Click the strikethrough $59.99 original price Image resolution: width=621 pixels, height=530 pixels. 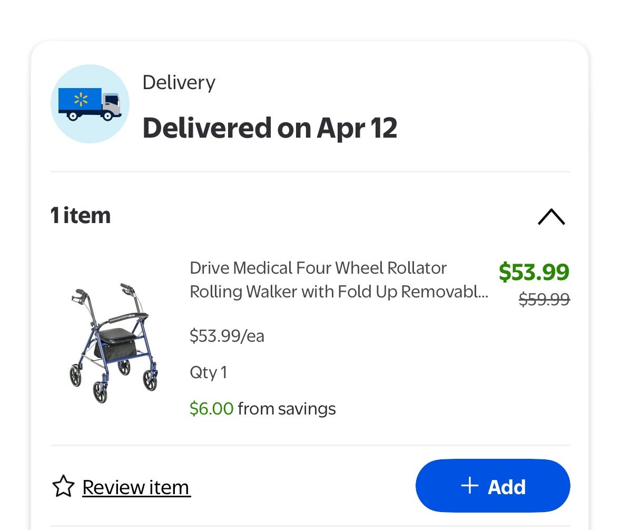point(544,300)
